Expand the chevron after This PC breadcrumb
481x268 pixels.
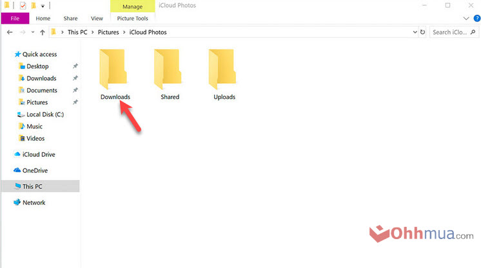(x=92, y=32)
